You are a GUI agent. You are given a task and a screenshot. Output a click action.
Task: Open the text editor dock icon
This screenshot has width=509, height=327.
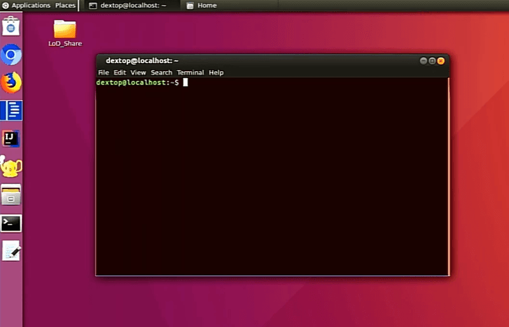[x=11, y=251]
